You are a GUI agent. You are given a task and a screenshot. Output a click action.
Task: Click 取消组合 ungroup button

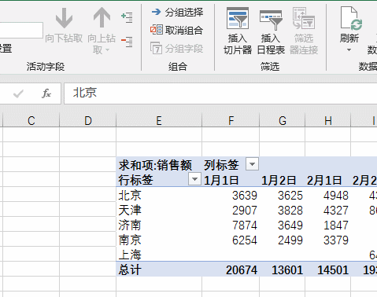(x=176, y=30)
